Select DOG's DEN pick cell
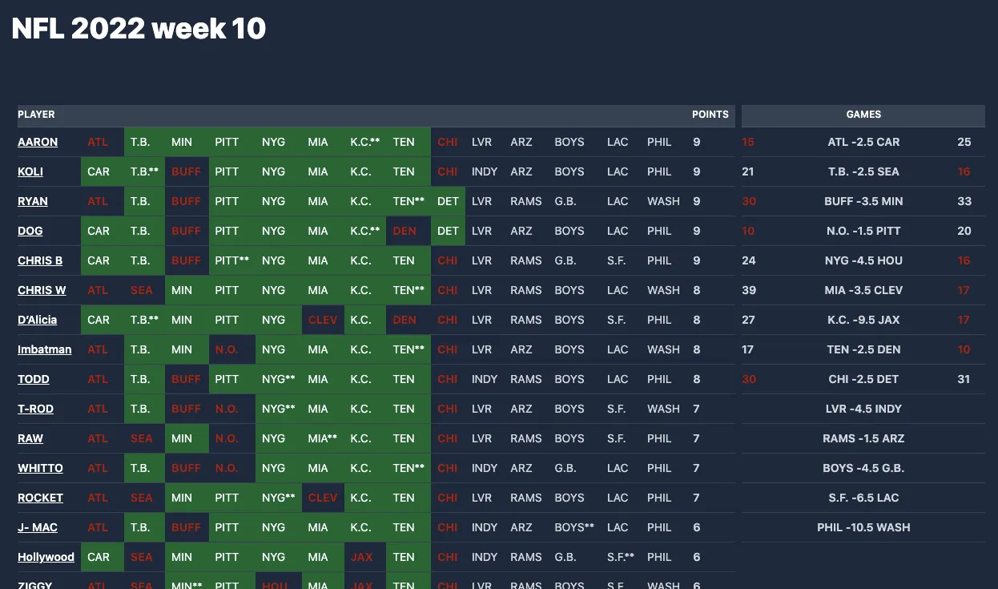The height and width of the screenshot is (589, 998). click(408, 231)
